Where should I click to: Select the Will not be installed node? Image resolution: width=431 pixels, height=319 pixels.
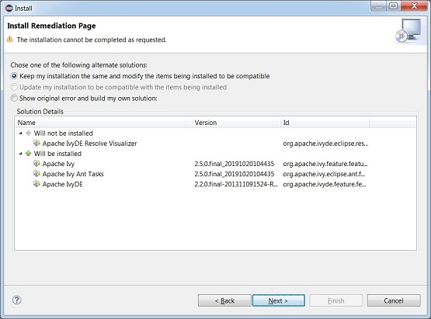pyautogui.click(x=63, y=133)
